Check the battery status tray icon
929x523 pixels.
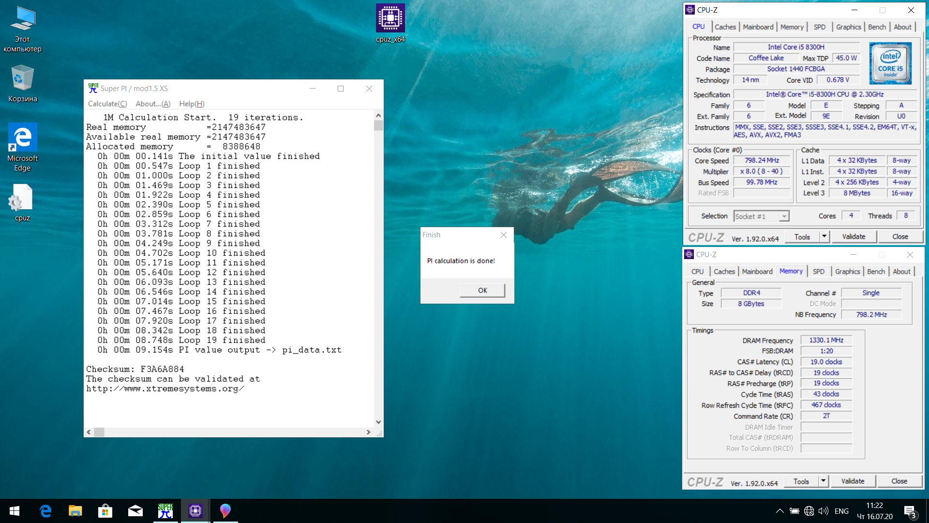click(794, 511)
